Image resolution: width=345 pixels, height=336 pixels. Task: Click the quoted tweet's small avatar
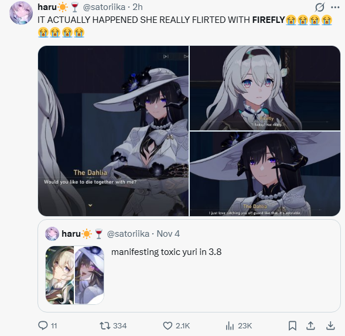tap(52, 234)
